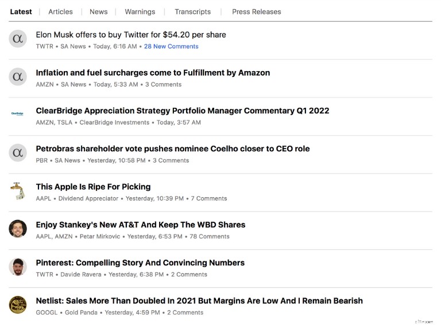Open Gold Panda coin avatar
The height and width of the screenshot is (325, 441).
[x=18, y=305]
